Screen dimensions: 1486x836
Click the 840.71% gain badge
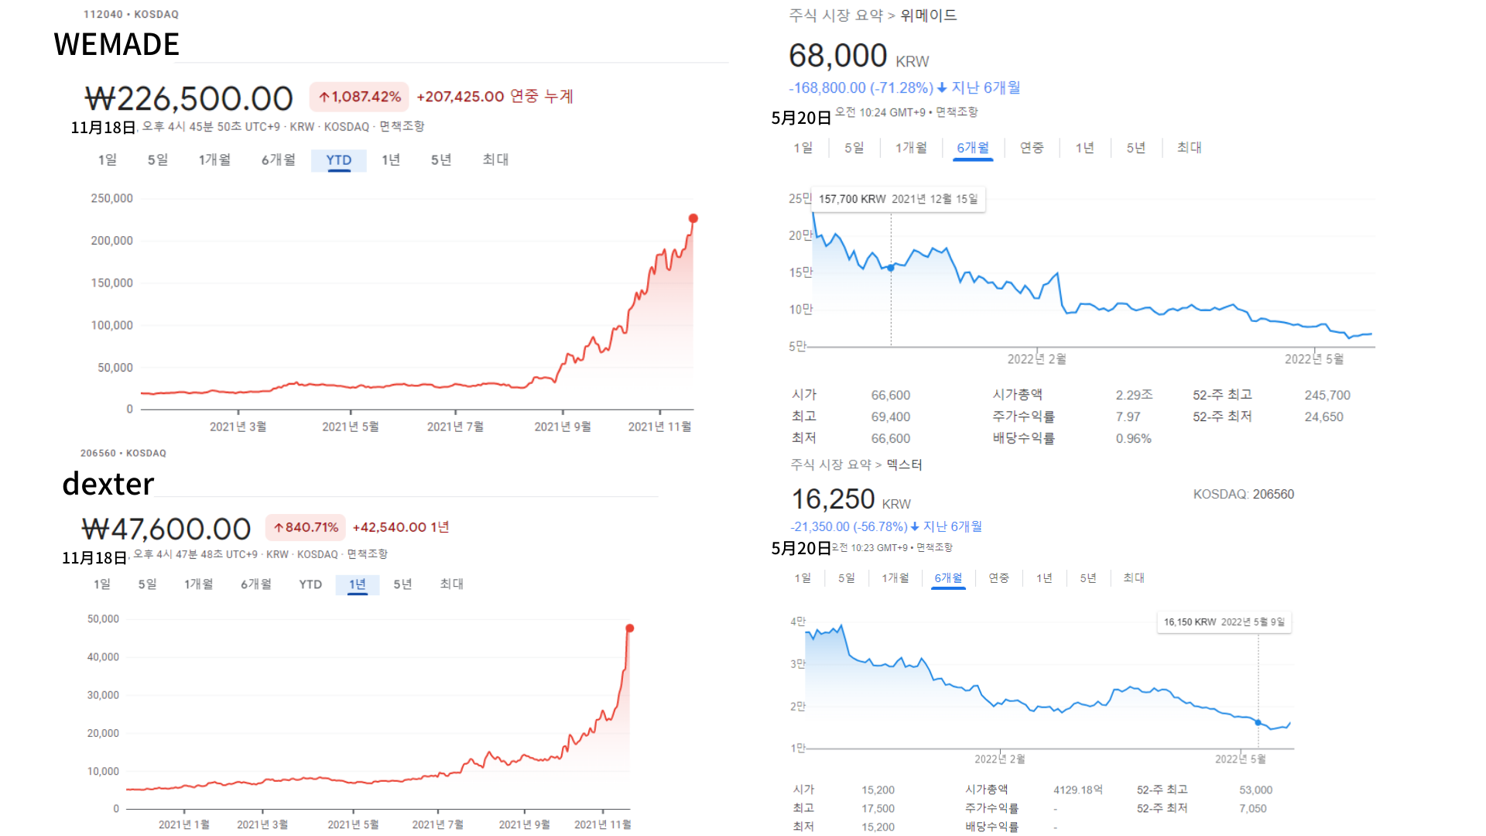tap(306, 527)
